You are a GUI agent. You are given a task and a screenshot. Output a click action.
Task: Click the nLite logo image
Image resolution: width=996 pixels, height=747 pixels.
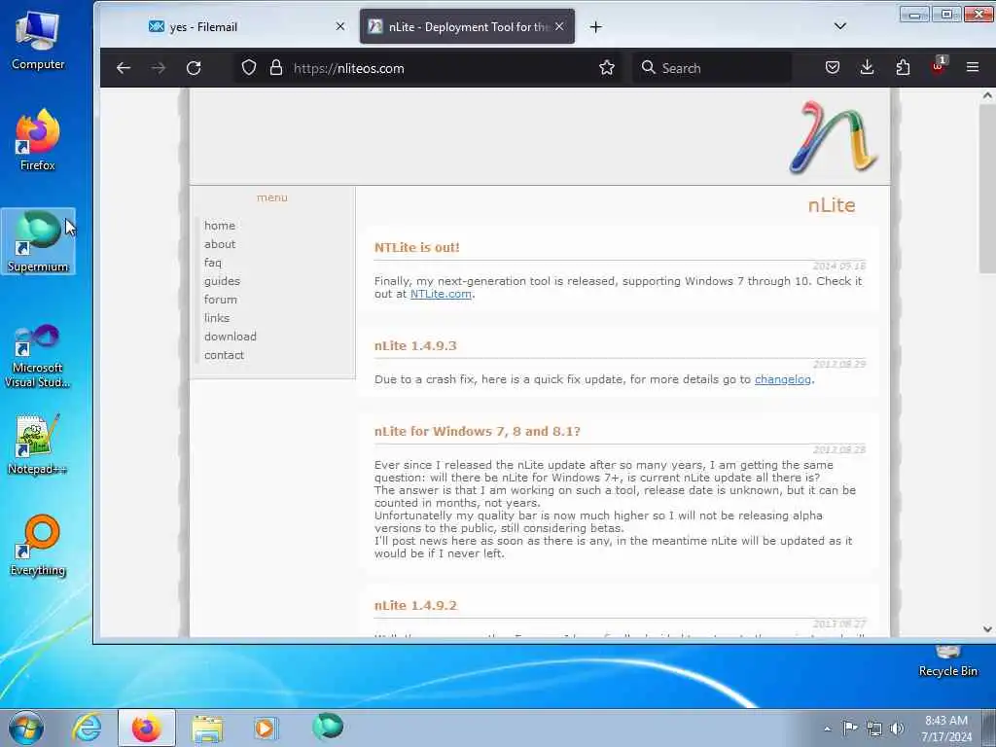pyautogui.click(x=834, y=137)
